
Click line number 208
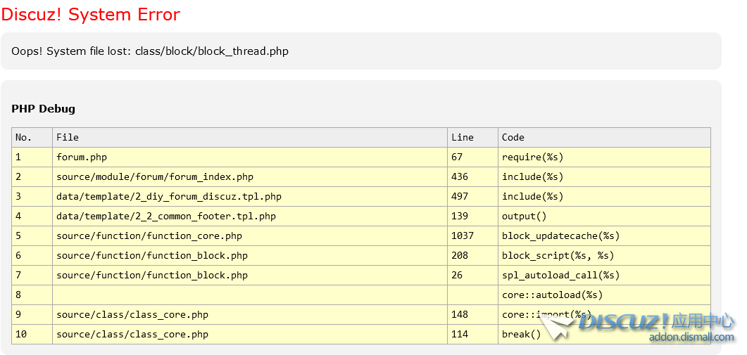pos(472,256)
